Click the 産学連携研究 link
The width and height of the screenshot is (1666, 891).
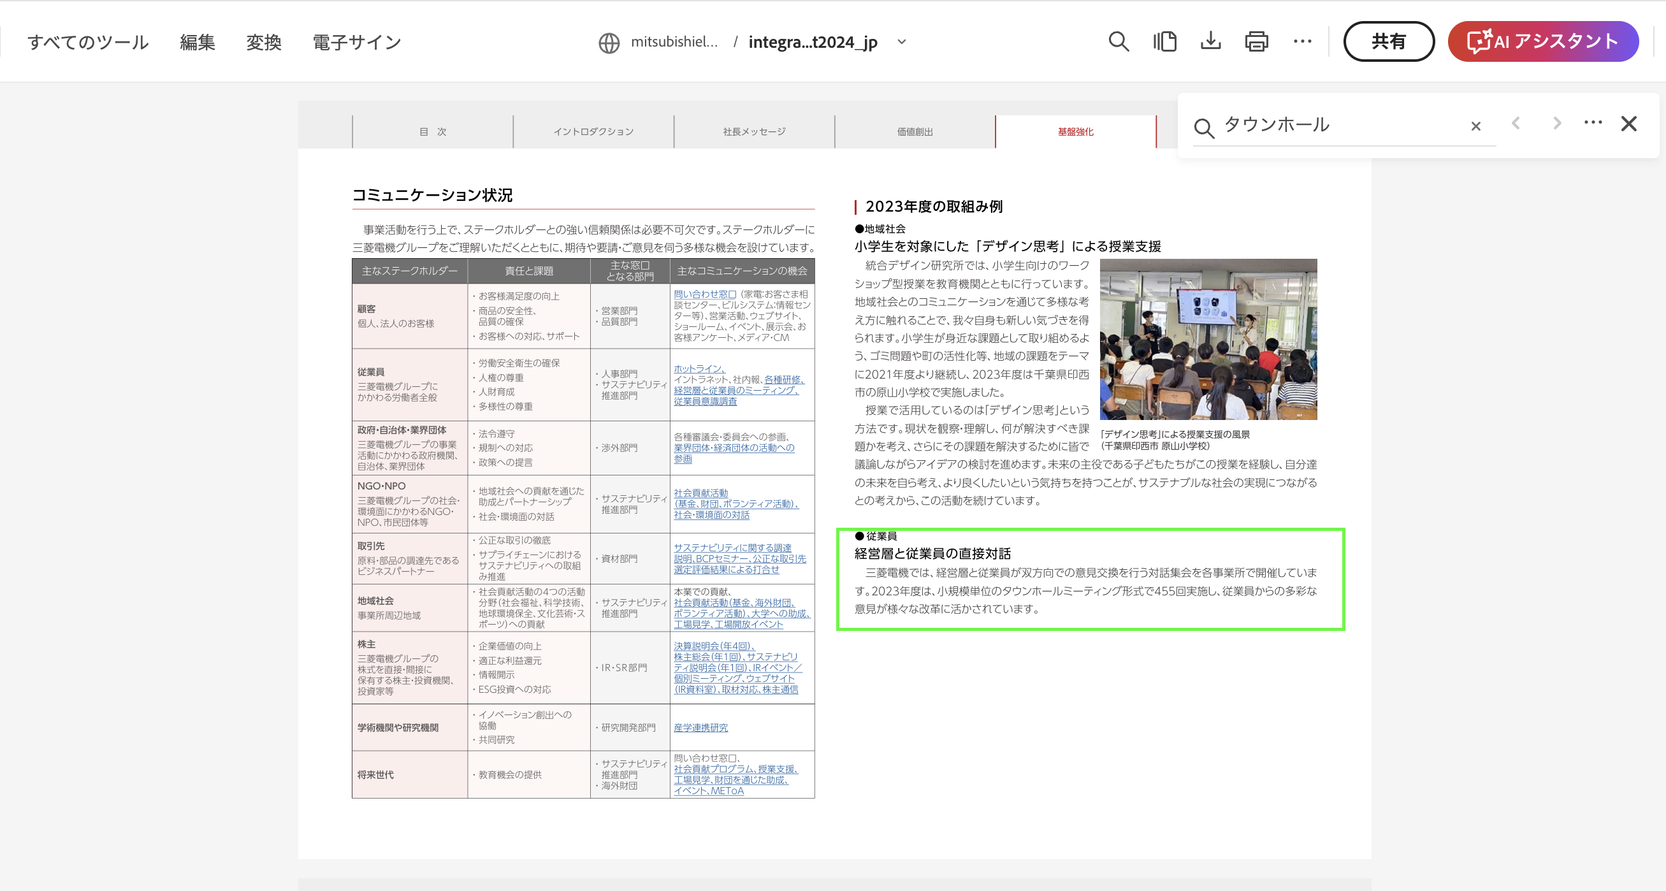pos(700,727)
